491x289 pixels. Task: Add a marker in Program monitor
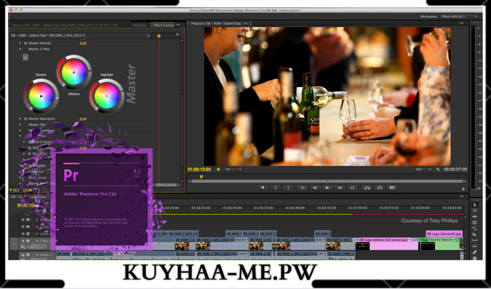262,188
